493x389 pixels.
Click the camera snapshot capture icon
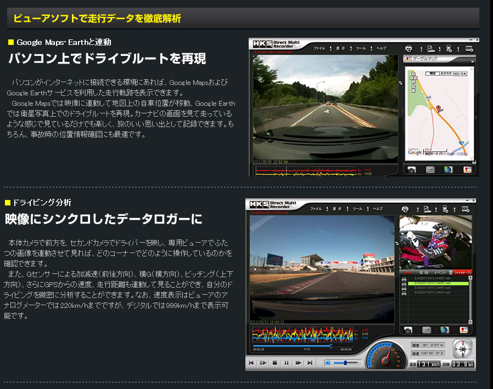(x=411, y=169)
